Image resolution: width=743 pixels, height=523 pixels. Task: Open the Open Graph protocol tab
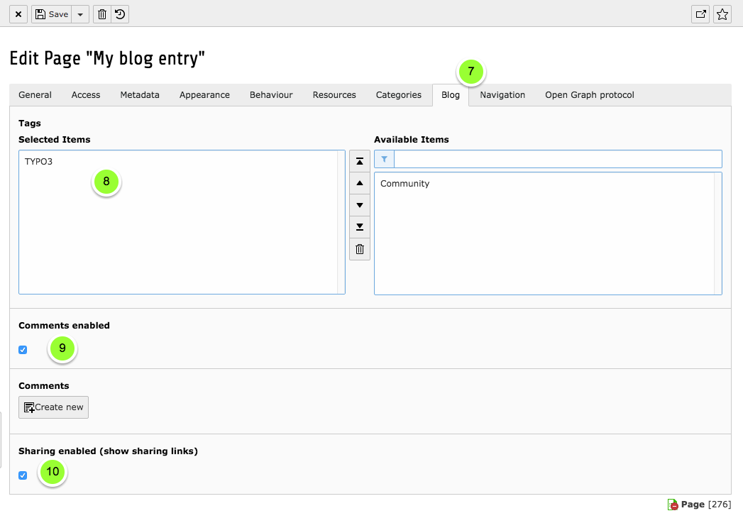590,95
